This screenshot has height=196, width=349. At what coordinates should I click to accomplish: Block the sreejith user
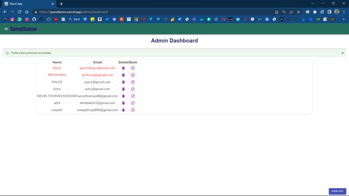click(133, 110)
